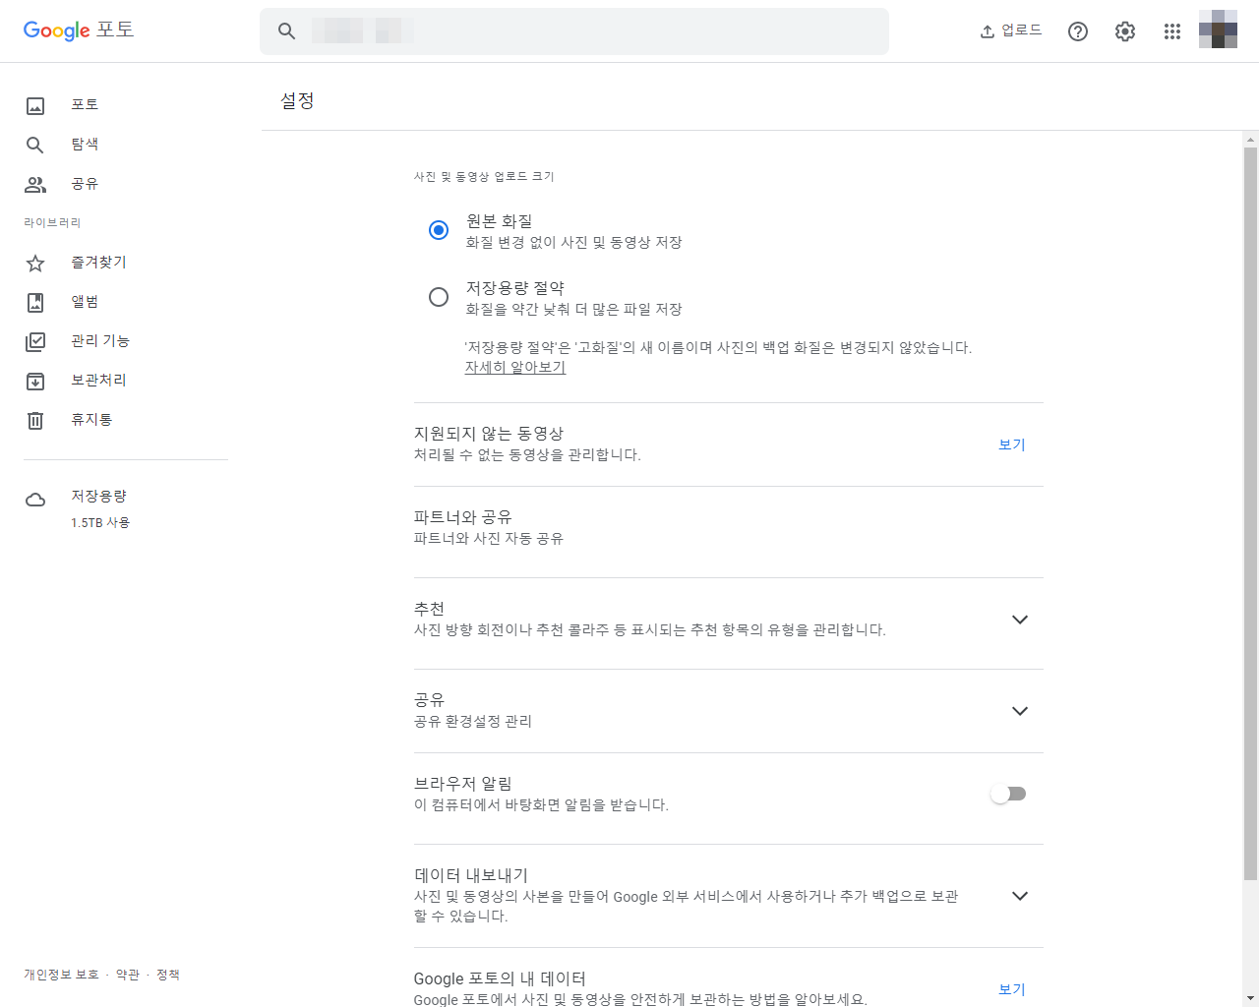1259x1007 pixels.
Task: Expand the 추천 section chevron
Action: click(x=1020, y=620)
